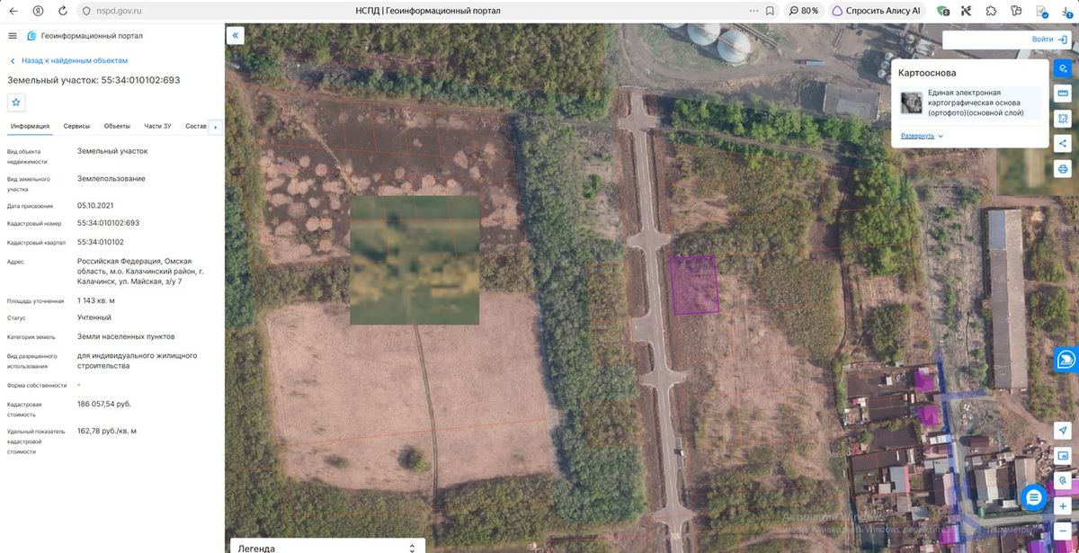1079x553 pixels.
Task: Open the 80 % zoom indicator
Action: (x=803, y=11)
